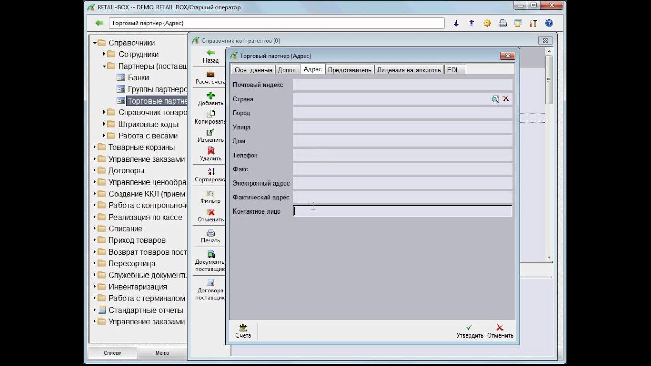The width and height of the screenshot is (651, 366).
Task: Click the Почтовый индекс input field
Action: coord(402,85)
